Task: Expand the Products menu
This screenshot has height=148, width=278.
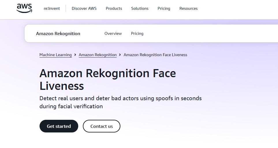Action: pos(114,8)
